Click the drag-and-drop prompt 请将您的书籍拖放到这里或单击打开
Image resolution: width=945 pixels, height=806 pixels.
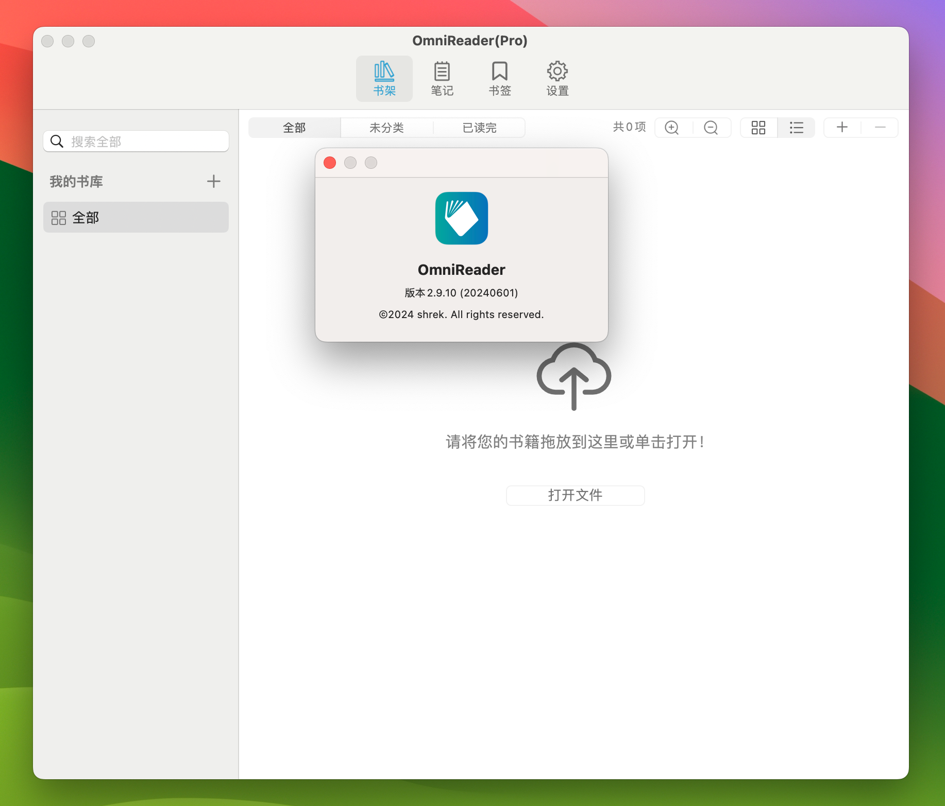point(575,442)
